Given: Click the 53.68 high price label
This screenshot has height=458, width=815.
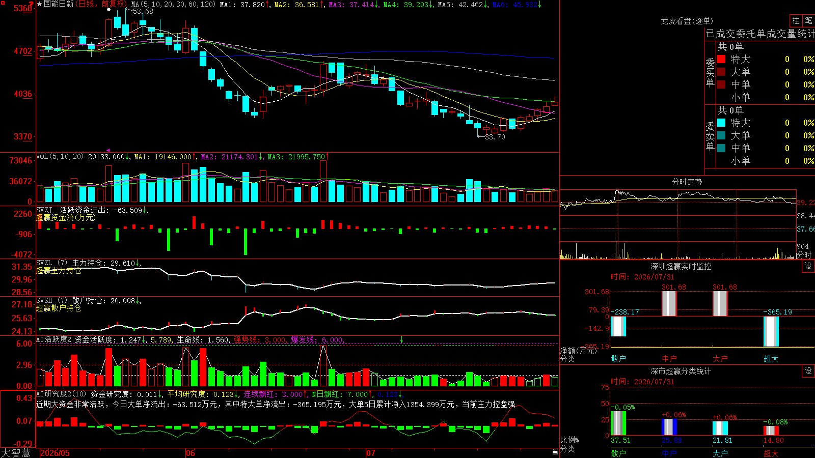Looking at the screenshot, I should tap(143, 11).
